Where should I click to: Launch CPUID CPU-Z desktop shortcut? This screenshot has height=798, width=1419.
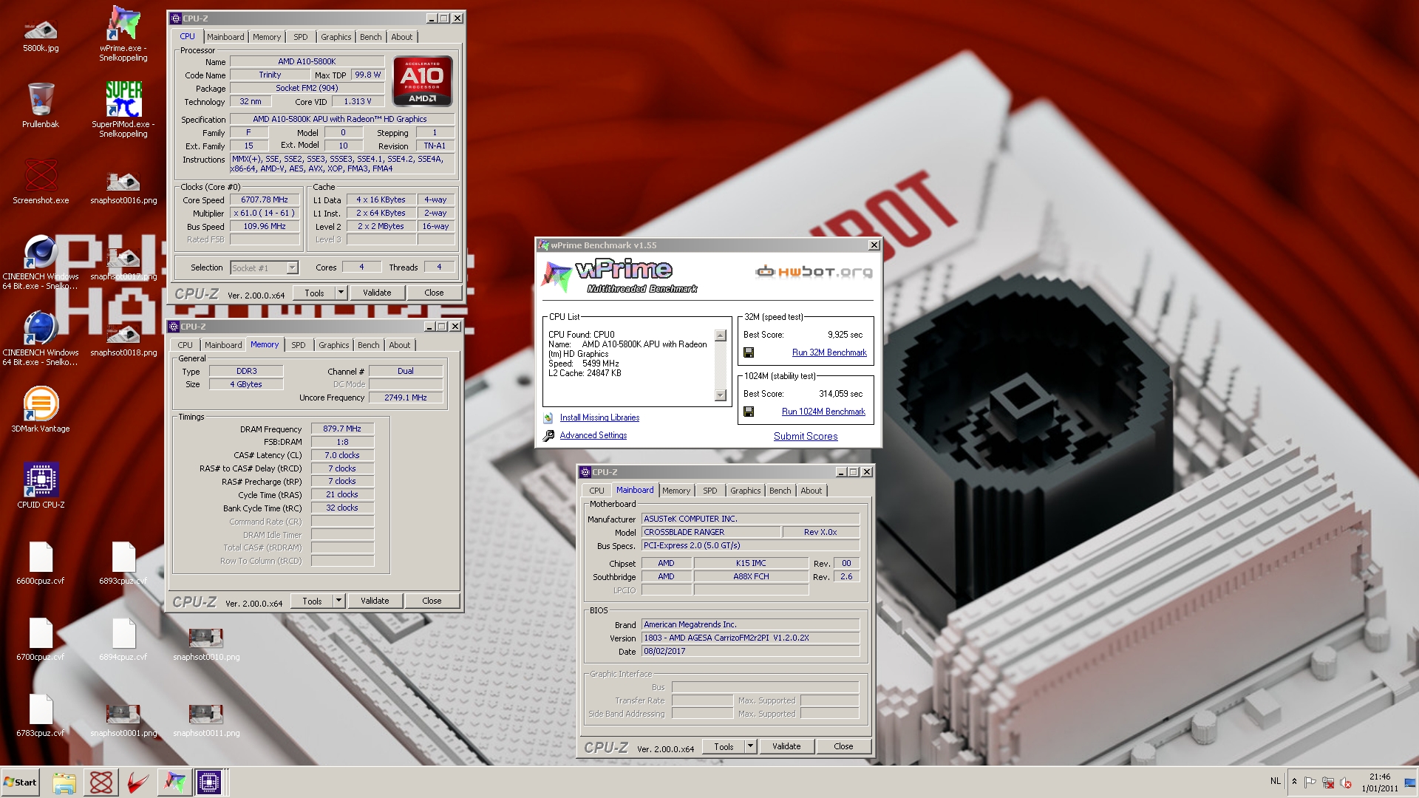(x=41, y=485)
